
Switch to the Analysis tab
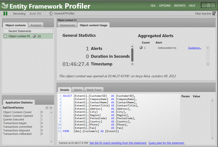point(36,25)
